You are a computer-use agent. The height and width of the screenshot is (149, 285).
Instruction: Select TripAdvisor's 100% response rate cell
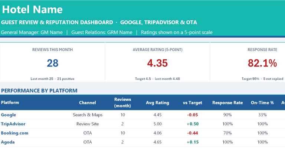tap(227, 124)
